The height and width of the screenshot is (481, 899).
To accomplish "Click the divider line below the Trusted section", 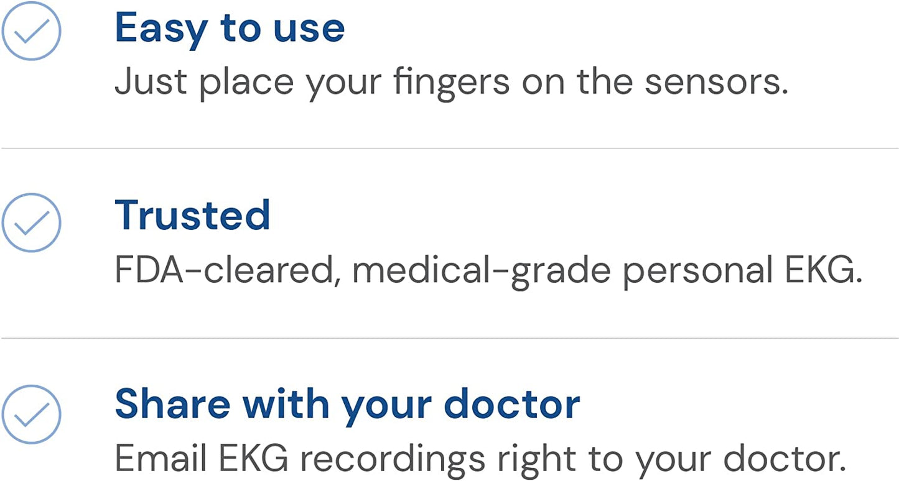I will click(449, 338).
